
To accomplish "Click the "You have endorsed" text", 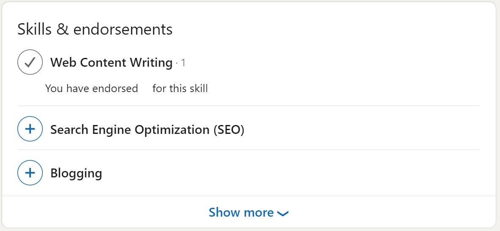I will tap(91, 88).
